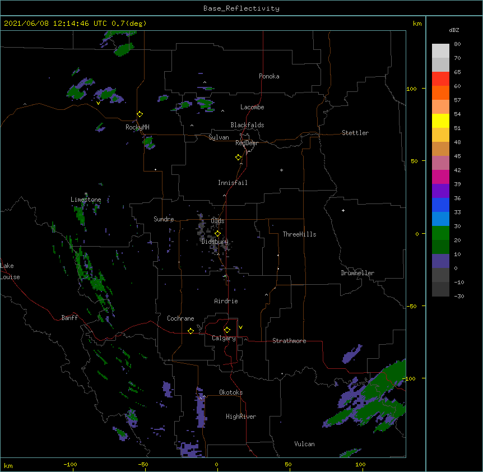Image resolution: width=483 pixels, height=472 pixels.
Task: Click the Calgary label
Action: pyautogui.click(x=224, y=338)
